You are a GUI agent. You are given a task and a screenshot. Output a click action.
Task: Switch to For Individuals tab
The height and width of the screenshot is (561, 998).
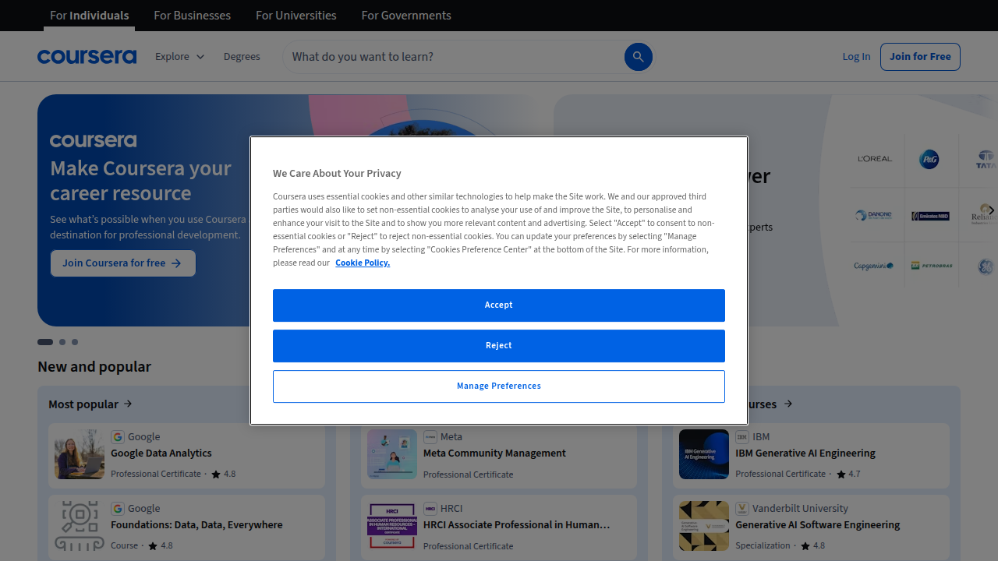tap(89, 16)
